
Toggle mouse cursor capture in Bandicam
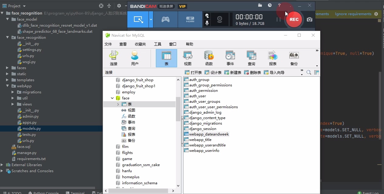pyautogui.click(x=207, y=15)
